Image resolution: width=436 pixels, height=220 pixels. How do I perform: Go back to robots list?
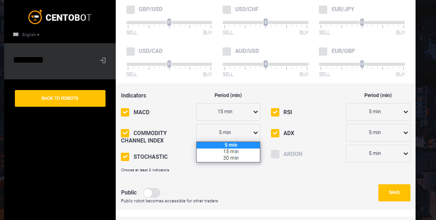[60, 98]
